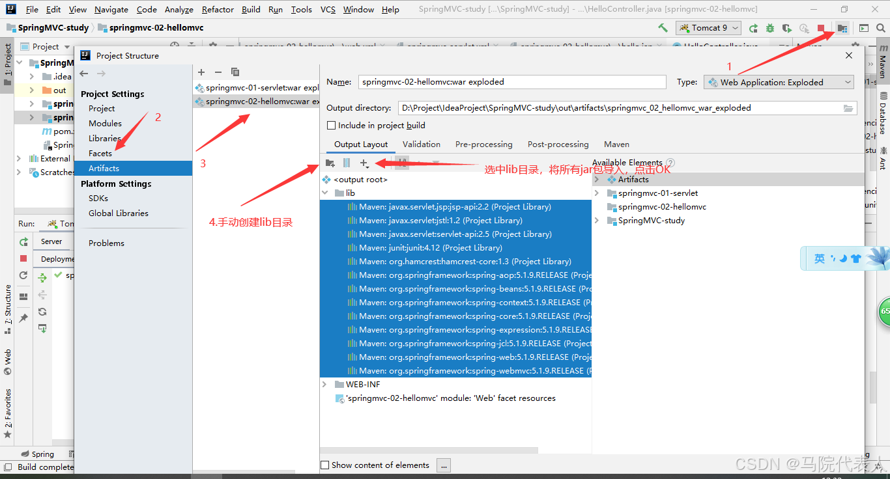Edit the Output directory path field
Viewport: 890px width, 479px height.
(620, 108)
